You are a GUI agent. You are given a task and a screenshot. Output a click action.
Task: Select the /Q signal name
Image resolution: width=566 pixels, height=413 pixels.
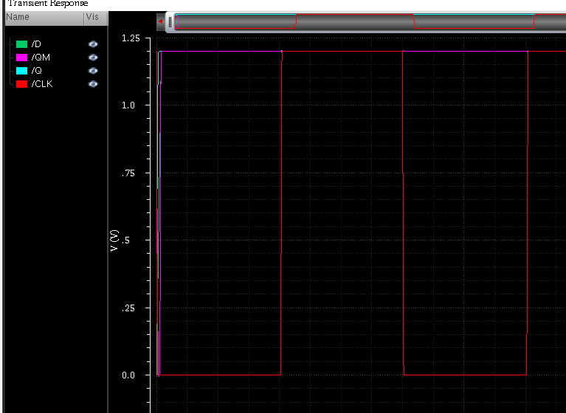pos(36,71)
